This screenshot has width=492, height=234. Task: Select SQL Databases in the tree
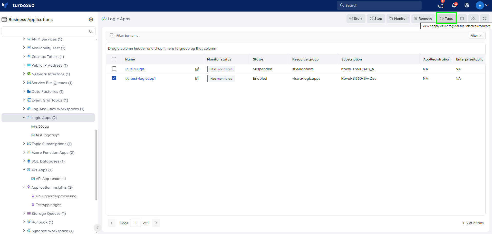point(48,161)
